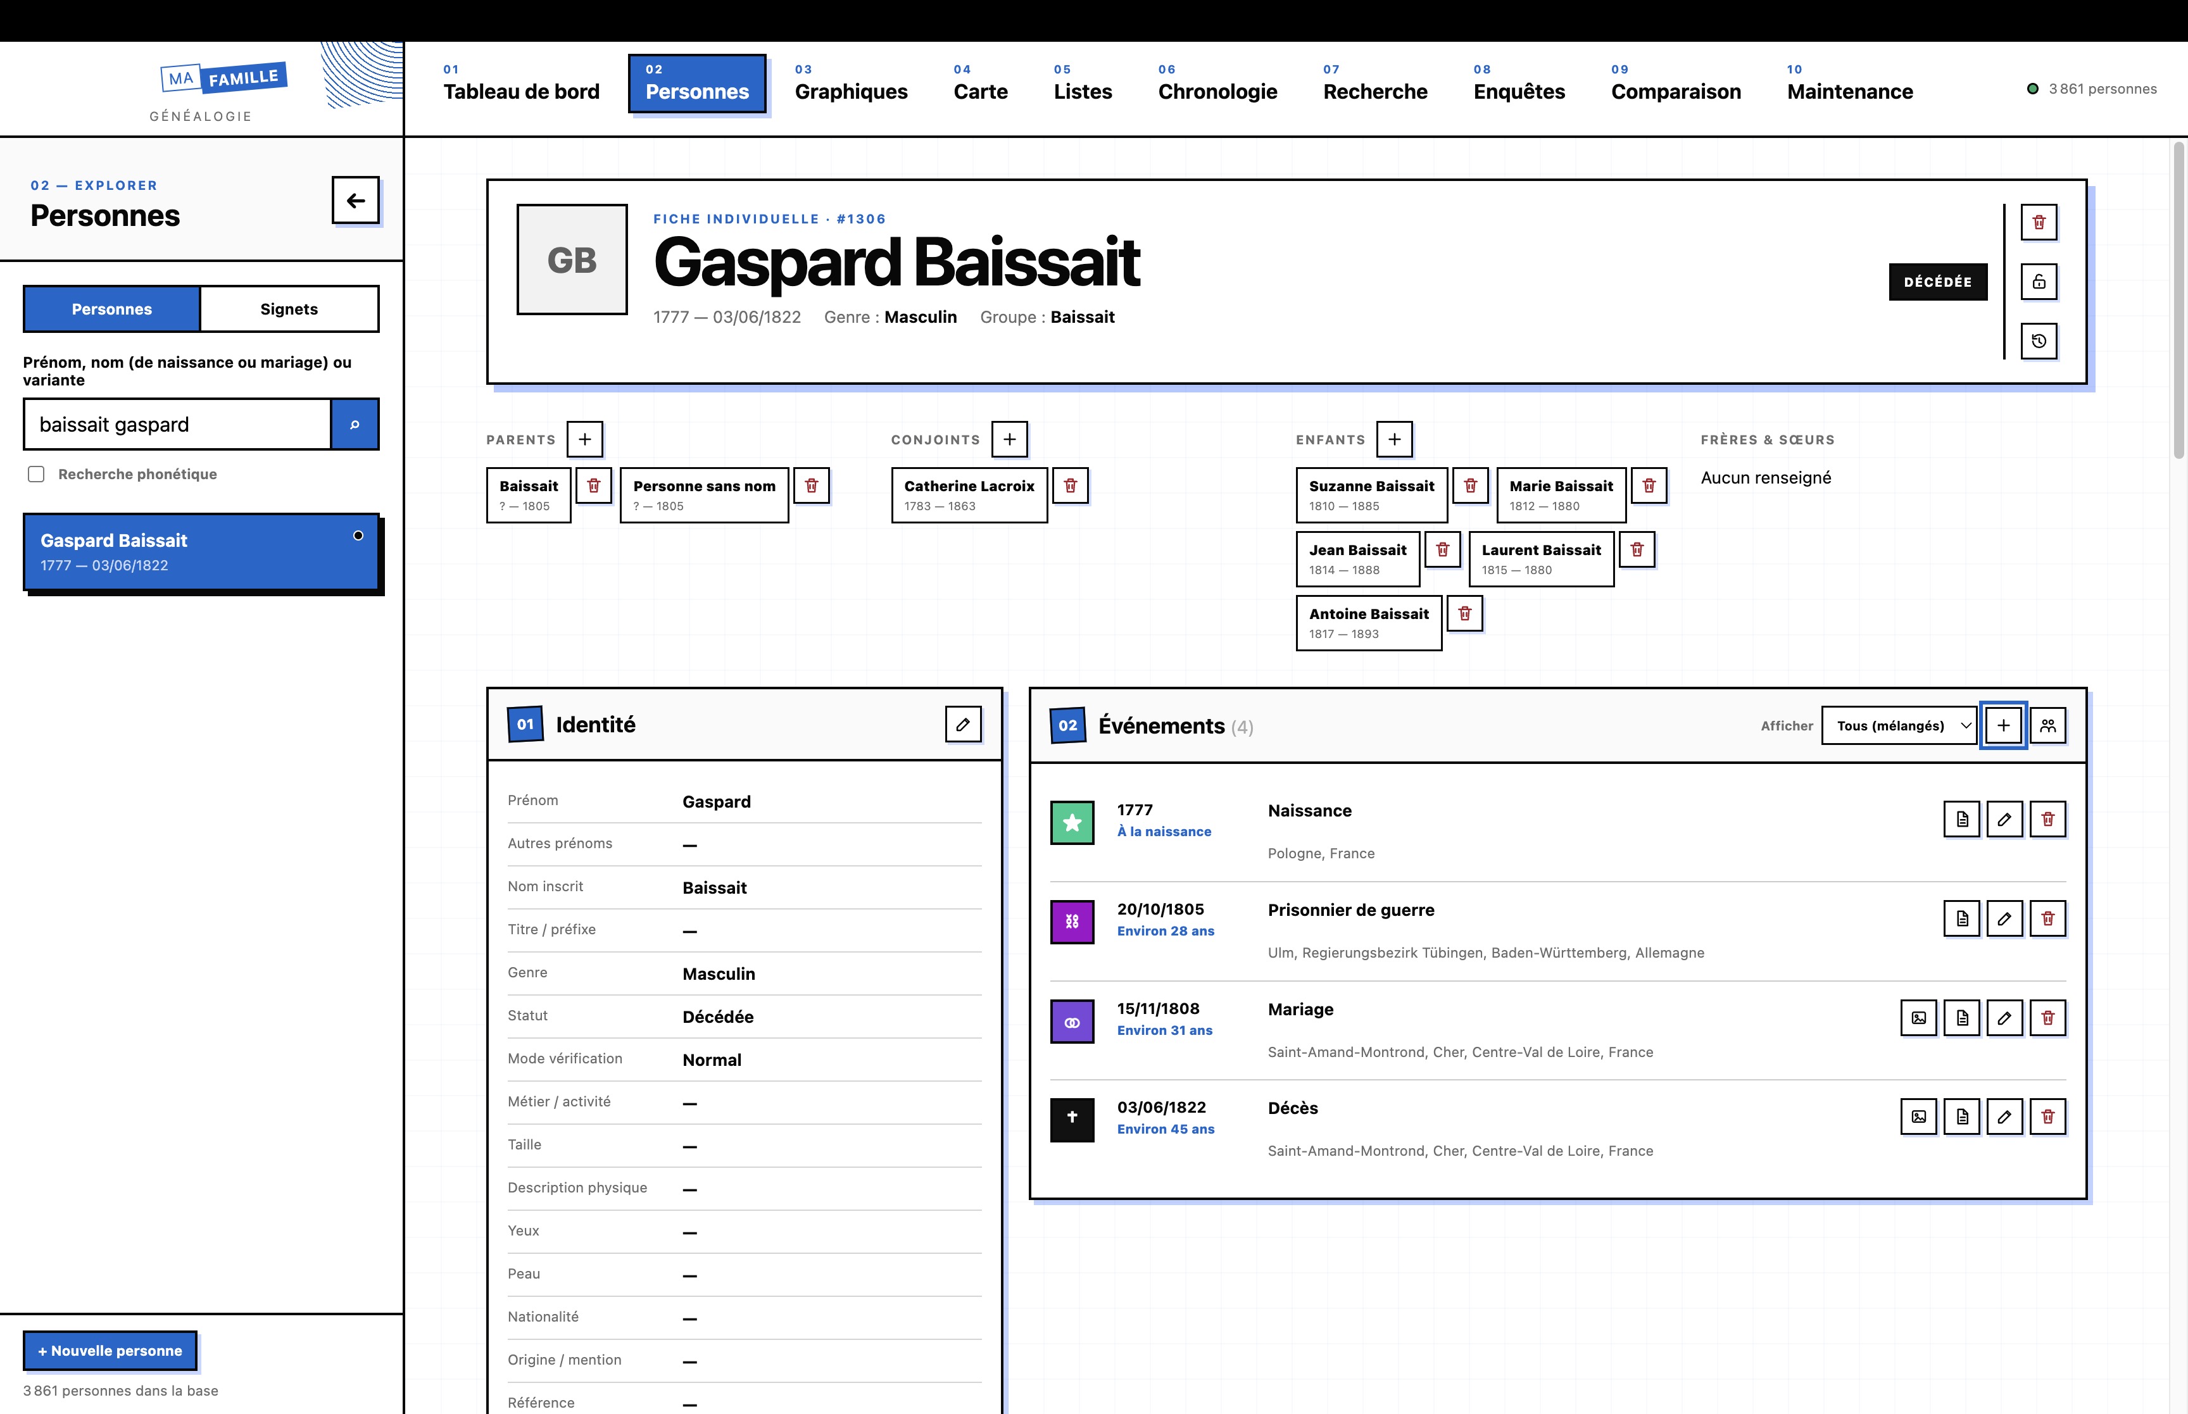Image resolution: width=2188 pixels, height=1414 pixels.
Task: Open Tableau de bord in top navigation
Action: pos(520,84)
